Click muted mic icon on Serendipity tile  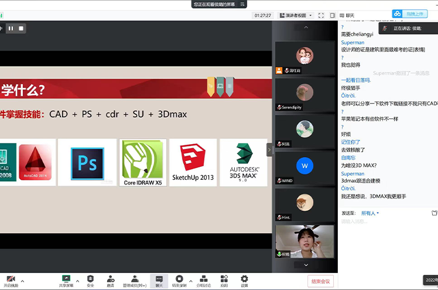tap(279, 107)
